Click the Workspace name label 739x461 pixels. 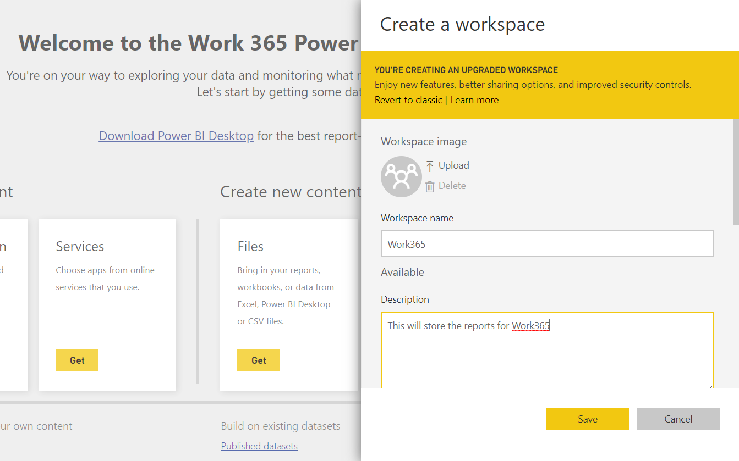[x=417, y=218]
